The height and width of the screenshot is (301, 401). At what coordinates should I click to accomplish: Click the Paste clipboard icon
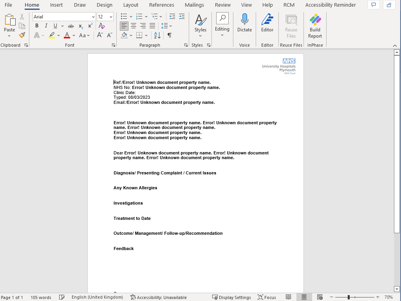10,20
